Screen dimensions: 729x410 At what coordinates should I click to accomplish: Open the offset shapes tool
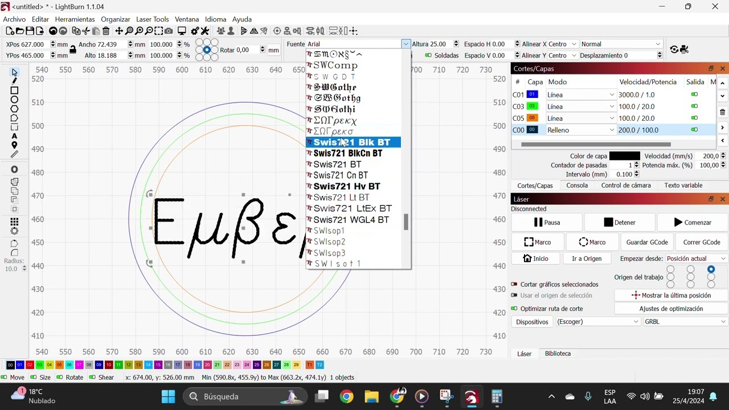pos(14,170)
